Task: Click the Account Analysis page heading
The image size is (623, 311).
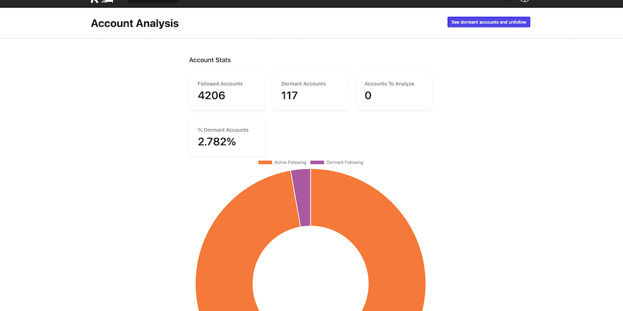Action: (x=134, y=24)
